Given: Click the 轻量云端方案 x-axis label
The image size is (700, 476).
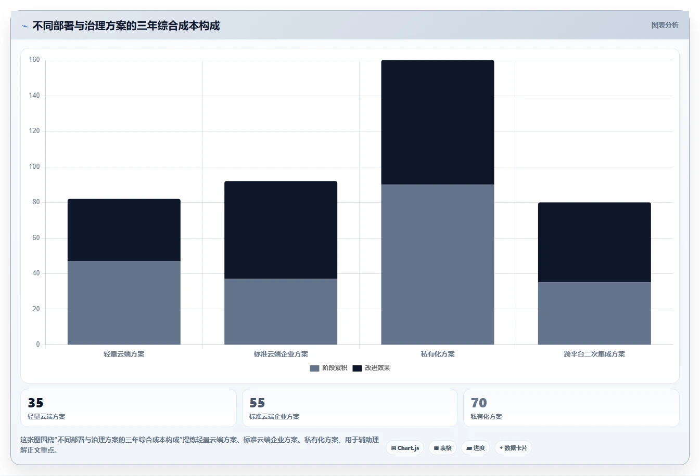Looking at the screenshot, I should [124, 354].
